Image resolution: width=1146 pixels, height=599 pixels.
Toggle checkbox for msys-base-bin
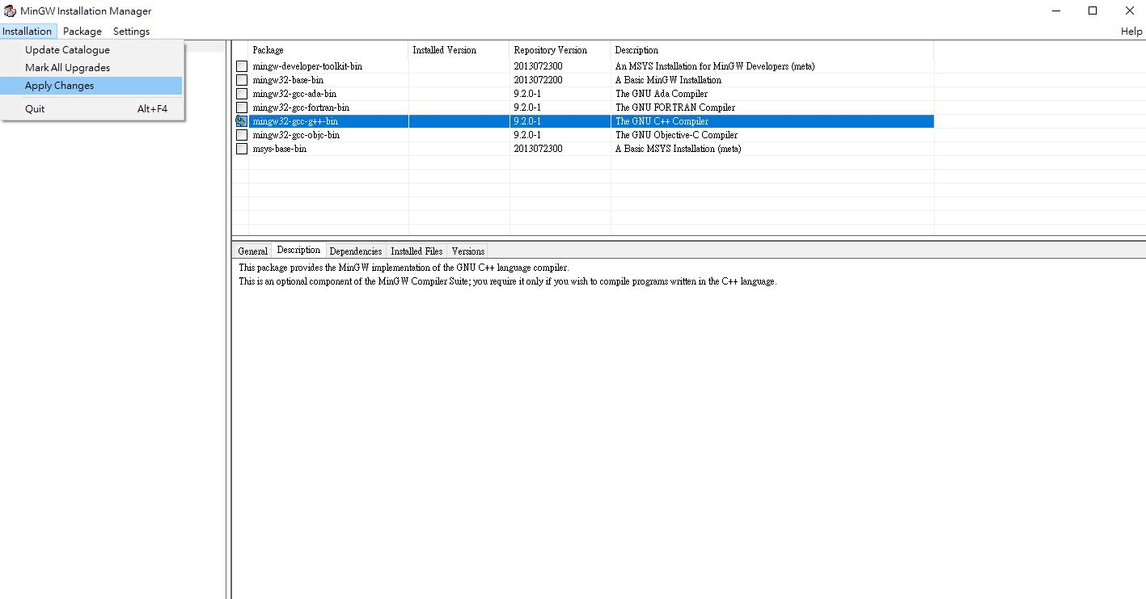241,149
